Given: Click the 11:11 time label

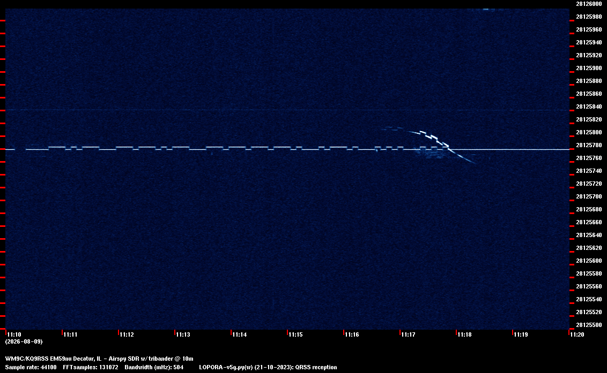Looking at the screenshot, I should tap(70, 334).
